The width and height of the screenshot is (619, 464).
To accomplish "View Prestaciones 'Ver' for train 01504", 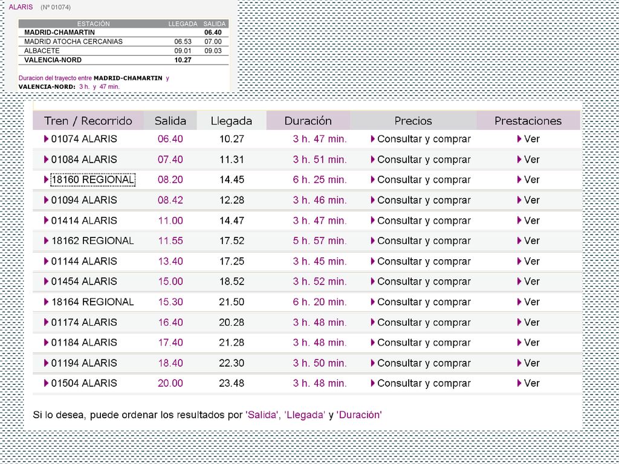I will (531, 383).
